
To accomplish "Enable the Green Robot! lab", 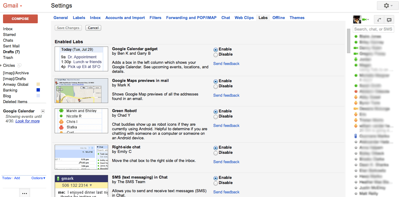I will [215, 111].
